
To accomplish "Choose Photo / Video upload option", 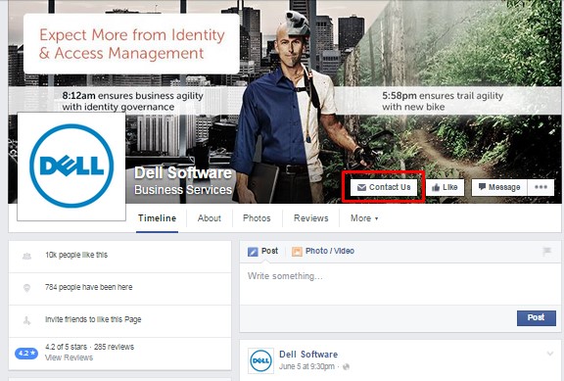I will (323, 251).
